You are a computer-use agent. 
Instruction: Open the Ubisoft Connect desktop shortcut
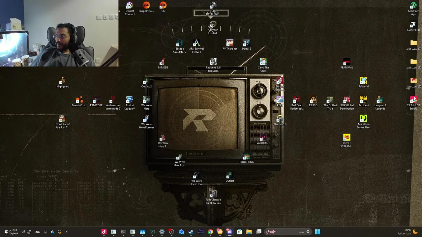click(130, 9)
